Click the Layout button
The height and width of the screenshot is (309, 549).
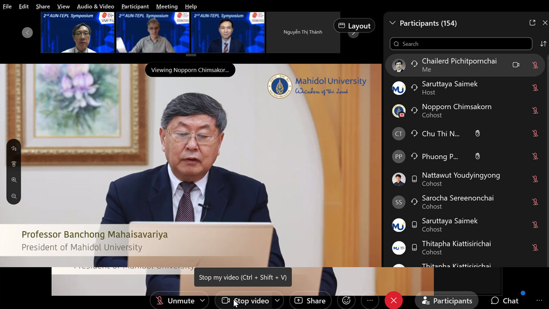click(354, 26)
